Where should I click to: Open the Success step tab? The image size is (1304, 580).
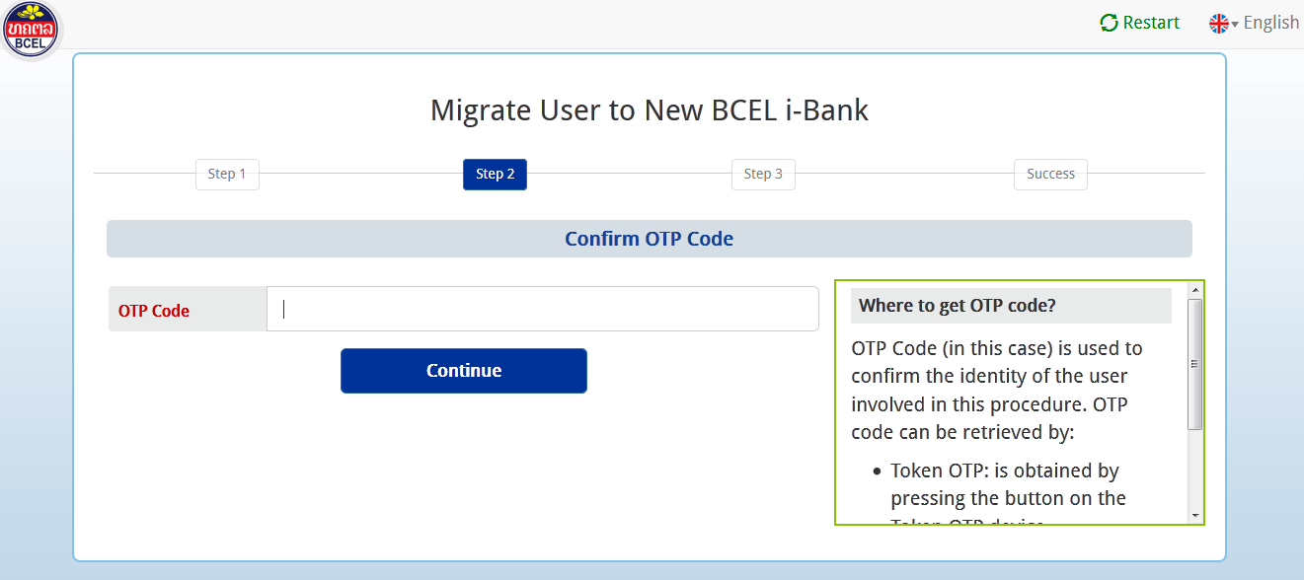1050,174
